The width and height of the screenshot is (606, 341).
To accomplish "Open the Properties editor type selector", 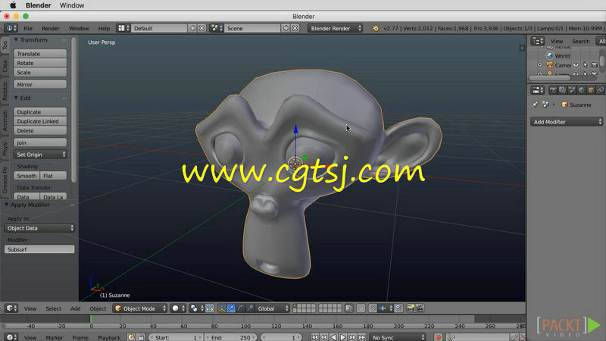I will pyautogui.click(x=538, y=90).
